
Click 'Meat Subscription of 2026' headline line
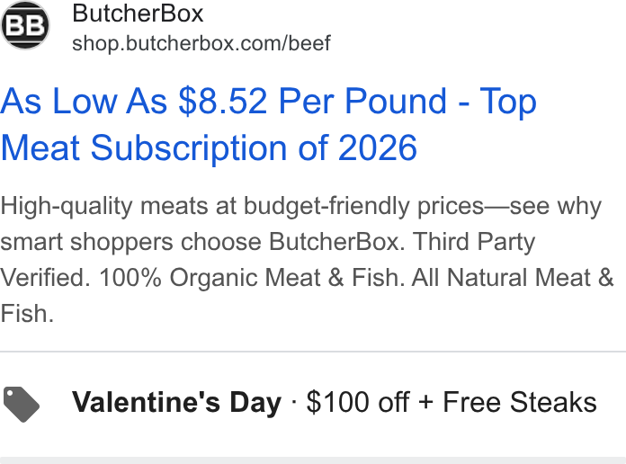point(209,147)
